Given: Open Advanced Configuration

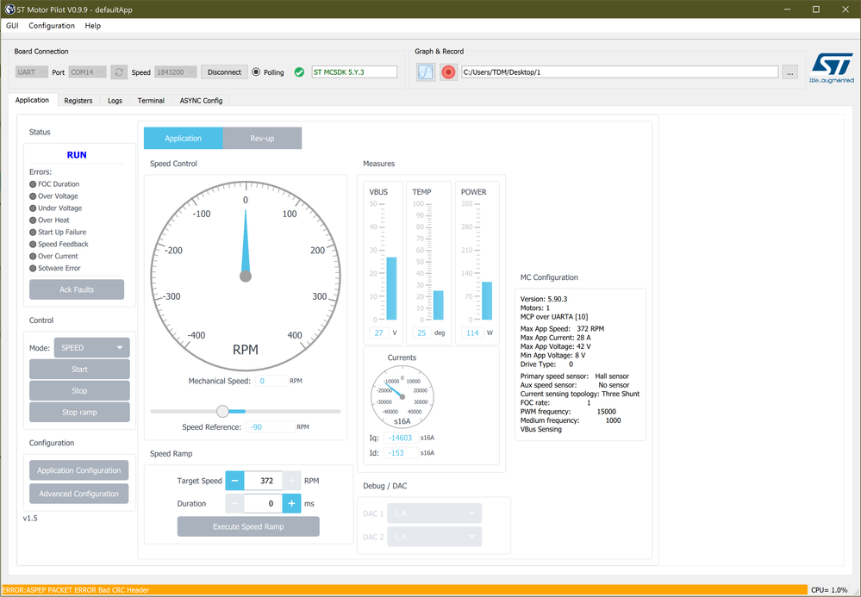Looking at the screenshot, I should pyautogui.click(x=79, y=494).
